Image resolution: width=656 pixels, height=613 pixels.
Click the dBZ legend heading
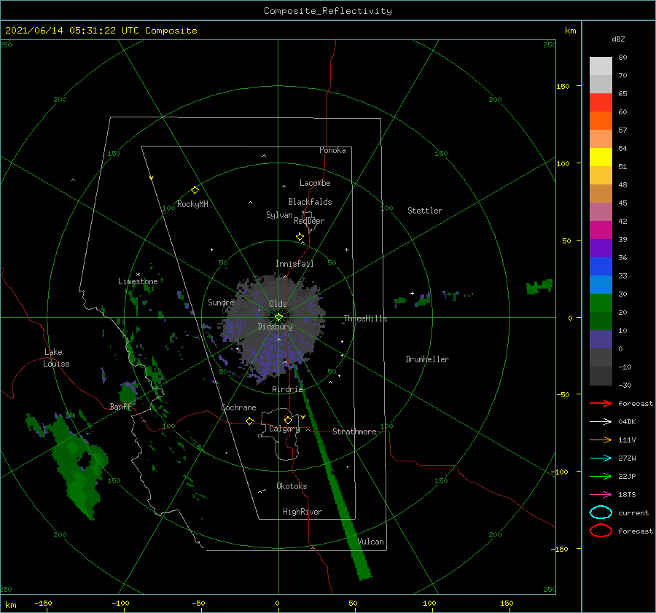[618, 39]
